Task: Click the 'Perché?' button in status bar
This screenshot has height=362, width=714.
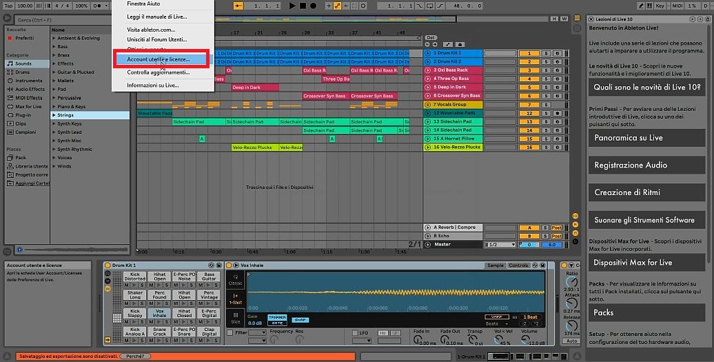Action: (135, 356)
